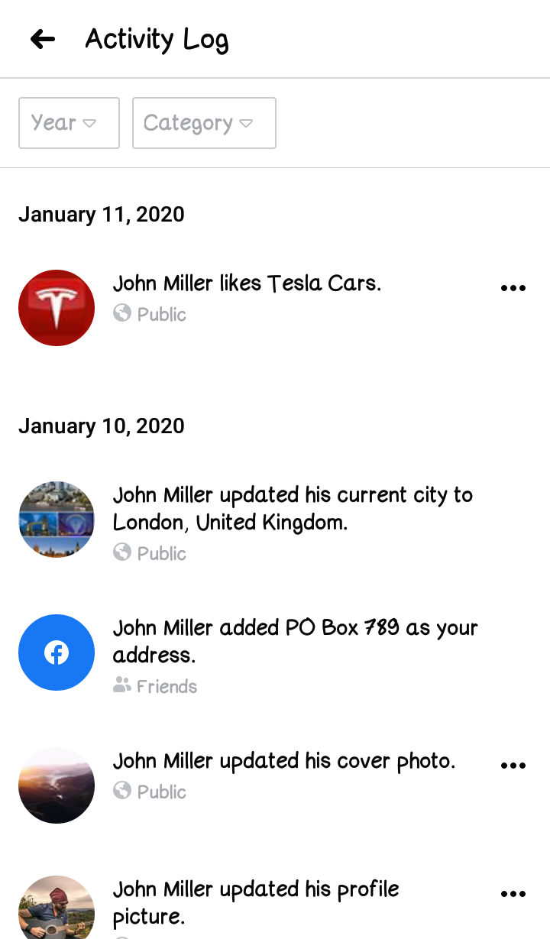Open the London city thumbnail

click(x=57, y=520)
